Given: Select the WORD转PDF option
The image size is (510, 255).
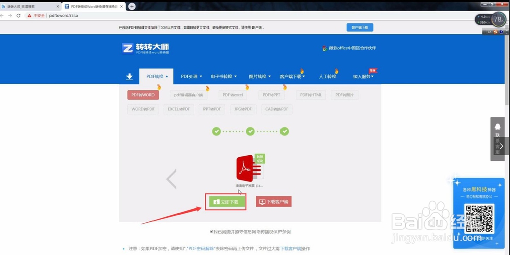Looking at the screenshot, I should pyautogui.click(x=143, y=109).
